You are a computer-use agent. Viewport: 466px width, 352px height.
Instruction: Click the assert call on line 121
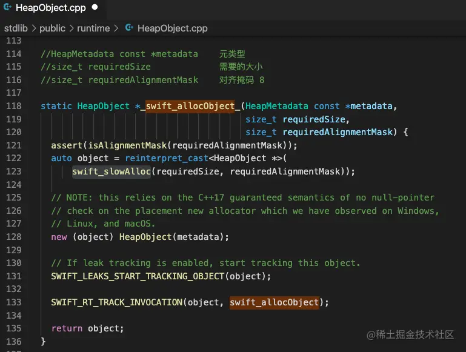[x=67, y=145]
